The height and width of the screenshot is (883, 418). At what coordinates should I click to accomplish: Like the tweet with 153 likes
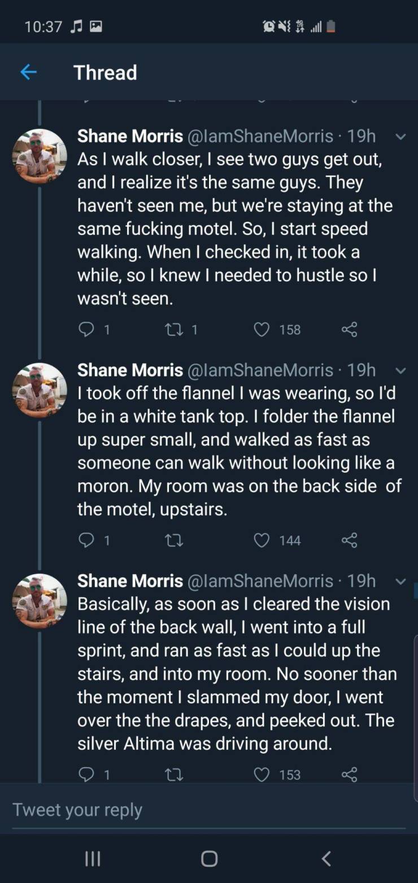262,774
